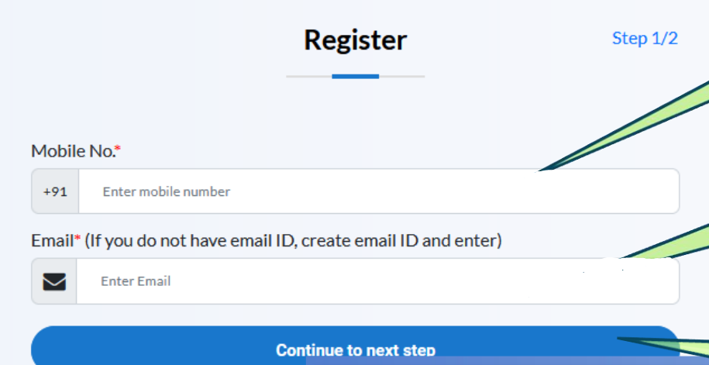
Task: Click the Step 1/2 indicator
Action: point(645,39)
